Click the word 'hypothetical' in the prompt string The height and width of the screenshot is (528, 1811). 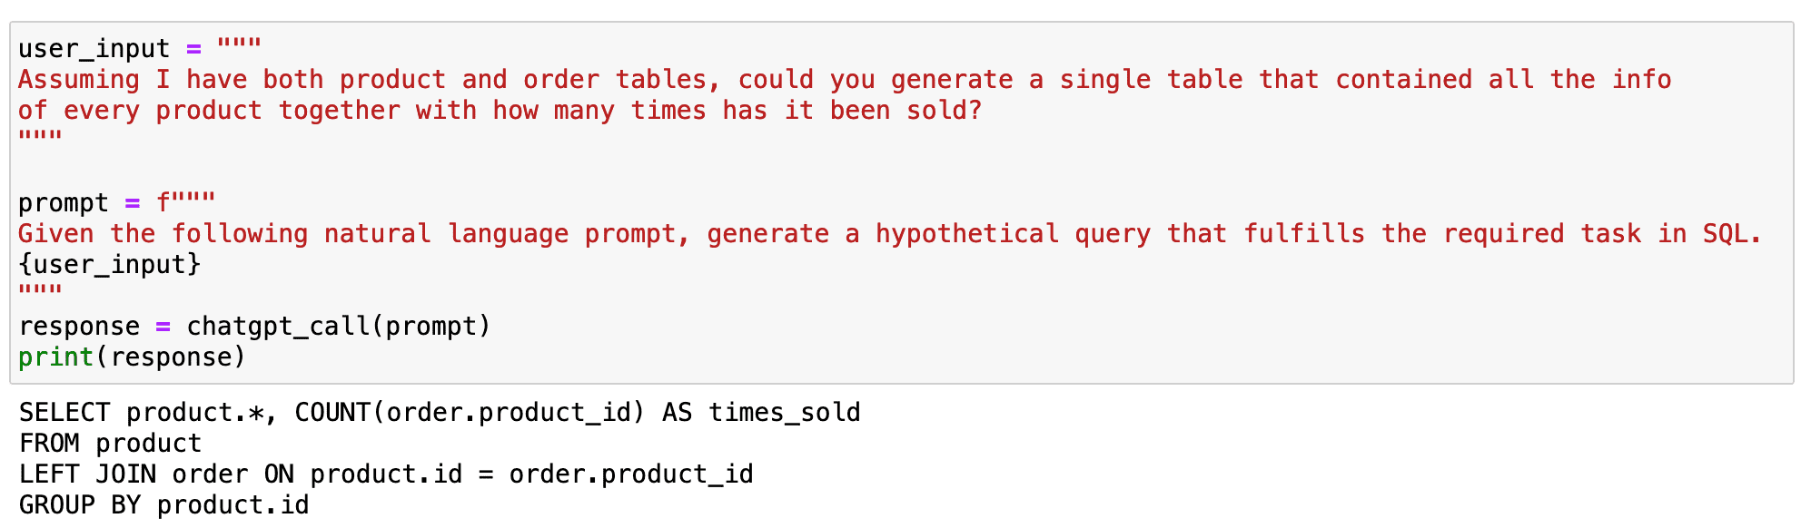pyautogui.click(x=966, y=234)
